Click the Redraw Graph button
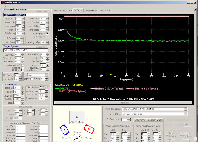The height and width of the screenshot is (142, 198). click(123, 103)
